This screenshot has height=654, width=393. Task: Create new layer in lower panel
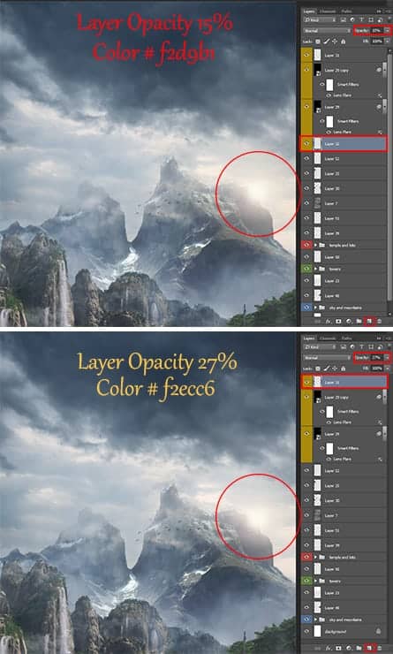369,648
